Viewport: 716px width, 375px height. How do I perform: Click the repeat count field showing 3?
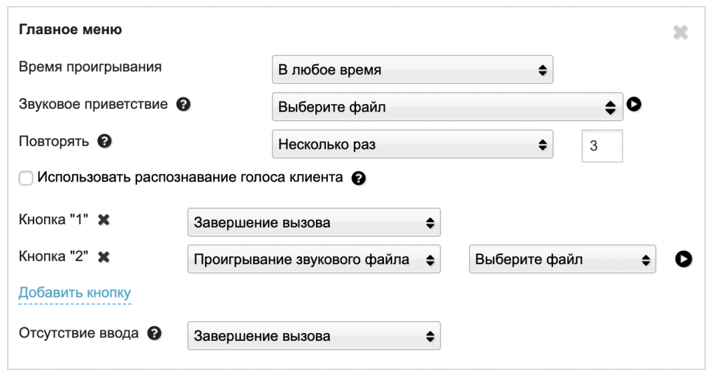(x=601, y=145)
